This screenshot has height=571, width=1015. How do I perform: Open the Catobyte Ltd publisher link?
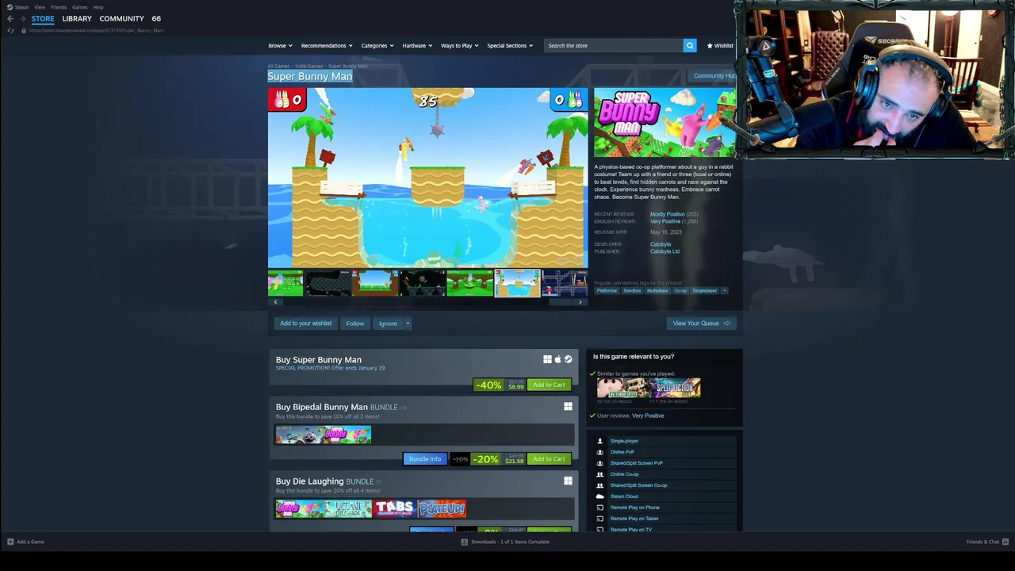coord(665,251)
